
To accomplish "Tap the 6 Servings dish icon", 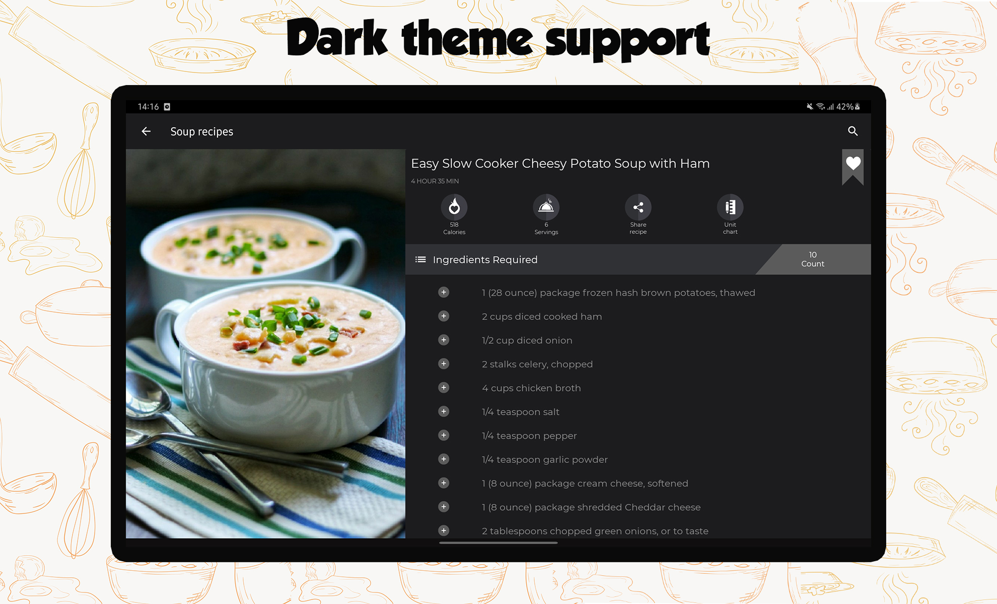I will click(546, 207).
